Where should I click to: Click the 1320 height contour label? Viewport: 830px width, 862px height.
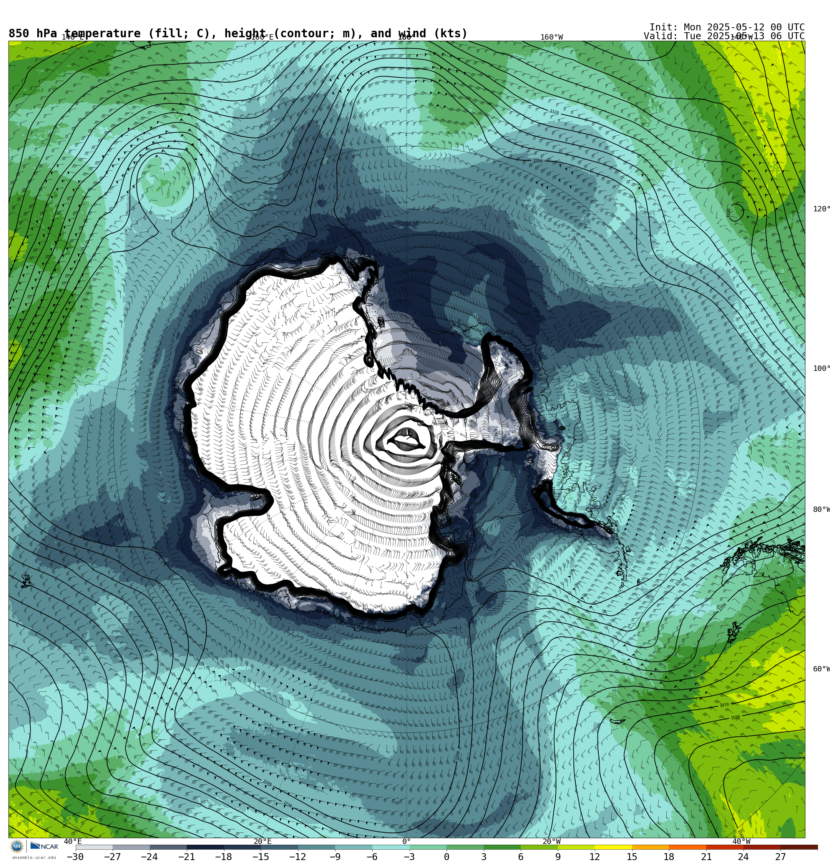pos(554,112)
